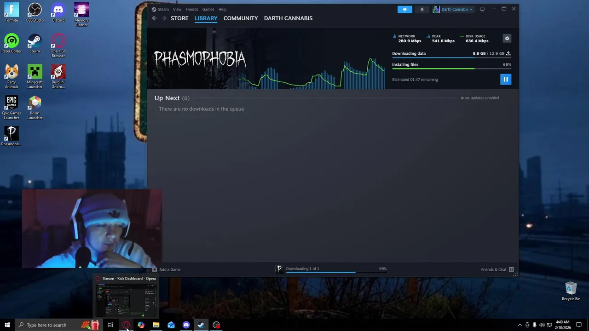The height and width of the screenshot is (331, 589).
Task: Pause the Phasmophobia download
Action: pyautogui.click(x=505, y=80)
